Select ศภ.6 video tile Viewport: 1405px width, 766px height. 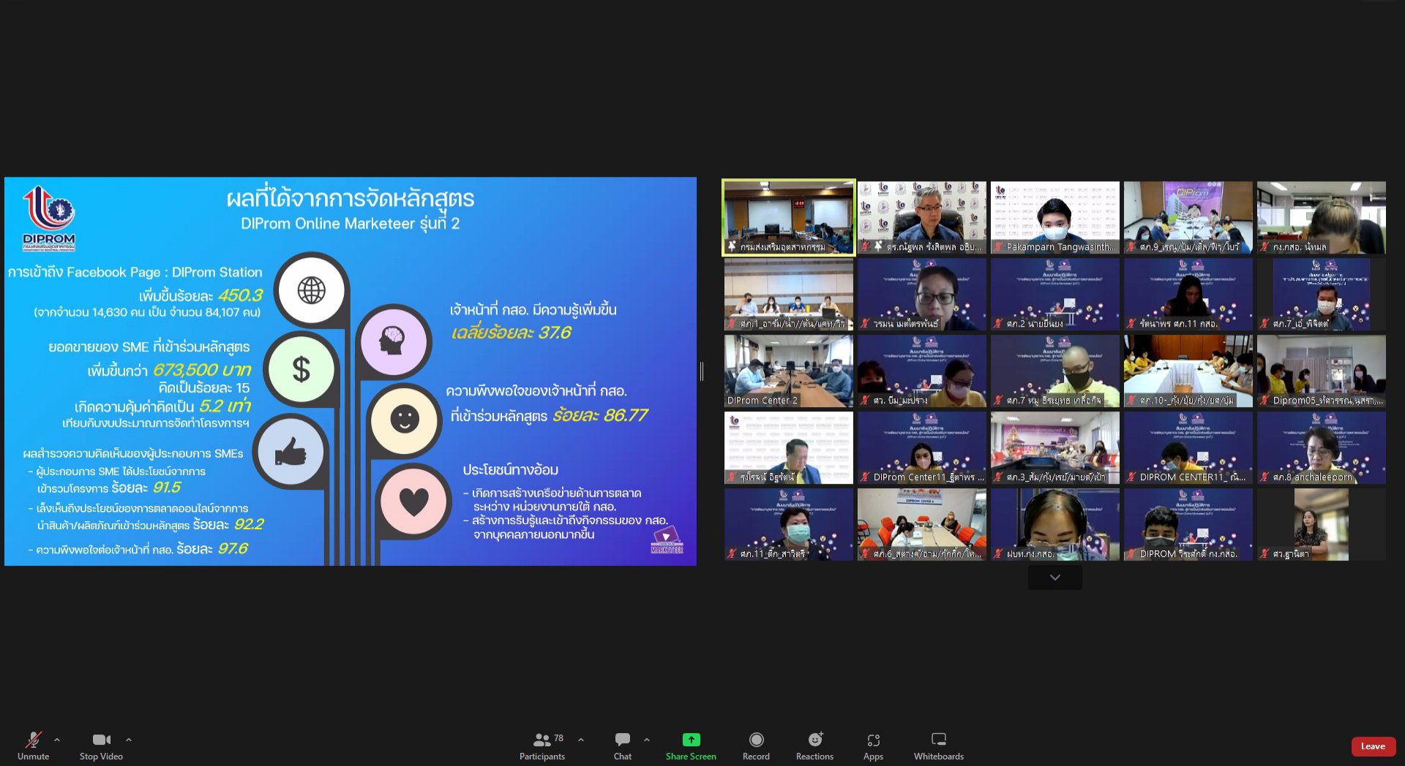[x=921, y=525]
